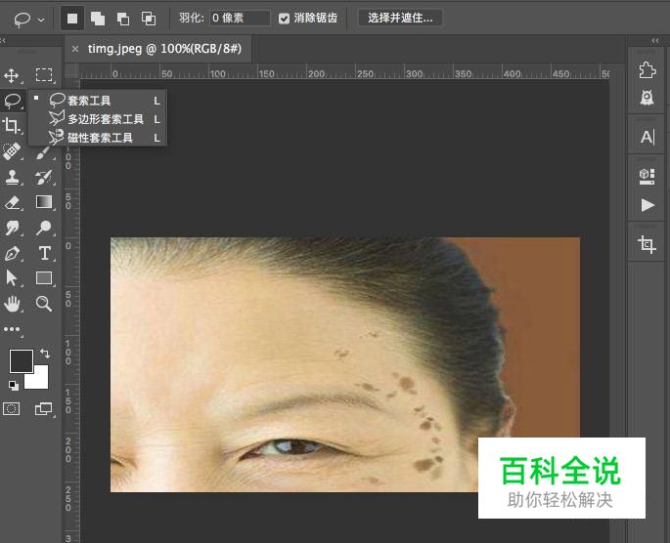Click the 选择并遮住... button

coord(400,18)
